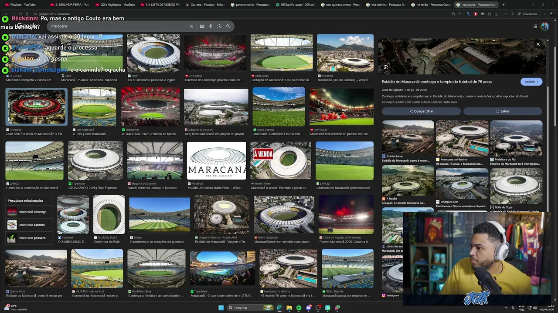Screen dimensions: 558x313
Task: Start voice search with the microphone icon
Action: pos(211,26)
